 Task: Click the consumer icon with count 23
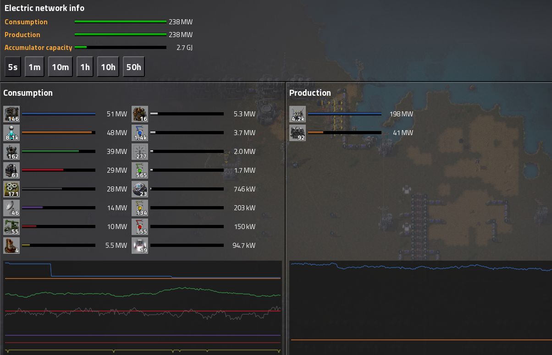coord(140,189)
